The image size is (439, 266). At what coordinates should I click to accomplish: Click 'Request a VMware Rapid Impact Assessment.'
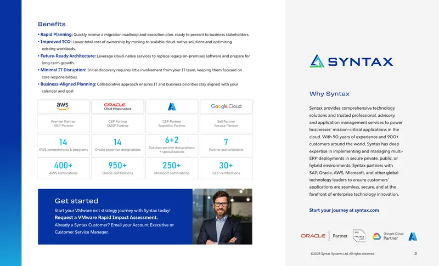106,217
